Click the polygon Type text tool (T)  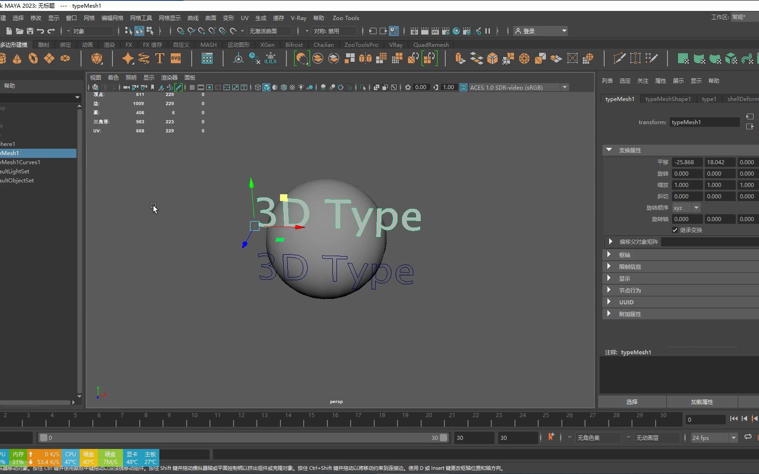click(160, 58)
